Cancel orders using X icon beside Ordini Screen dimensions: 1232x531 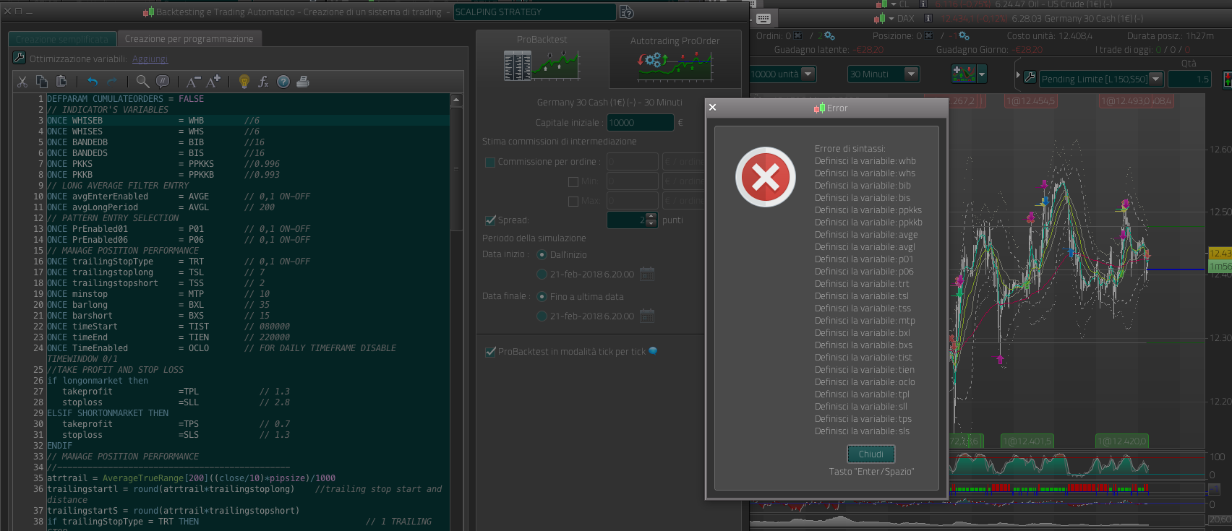798,35
